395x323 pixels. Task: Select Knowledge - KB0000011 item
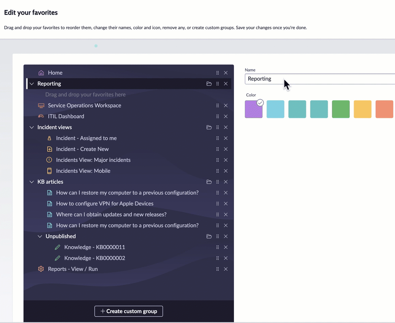129,247
